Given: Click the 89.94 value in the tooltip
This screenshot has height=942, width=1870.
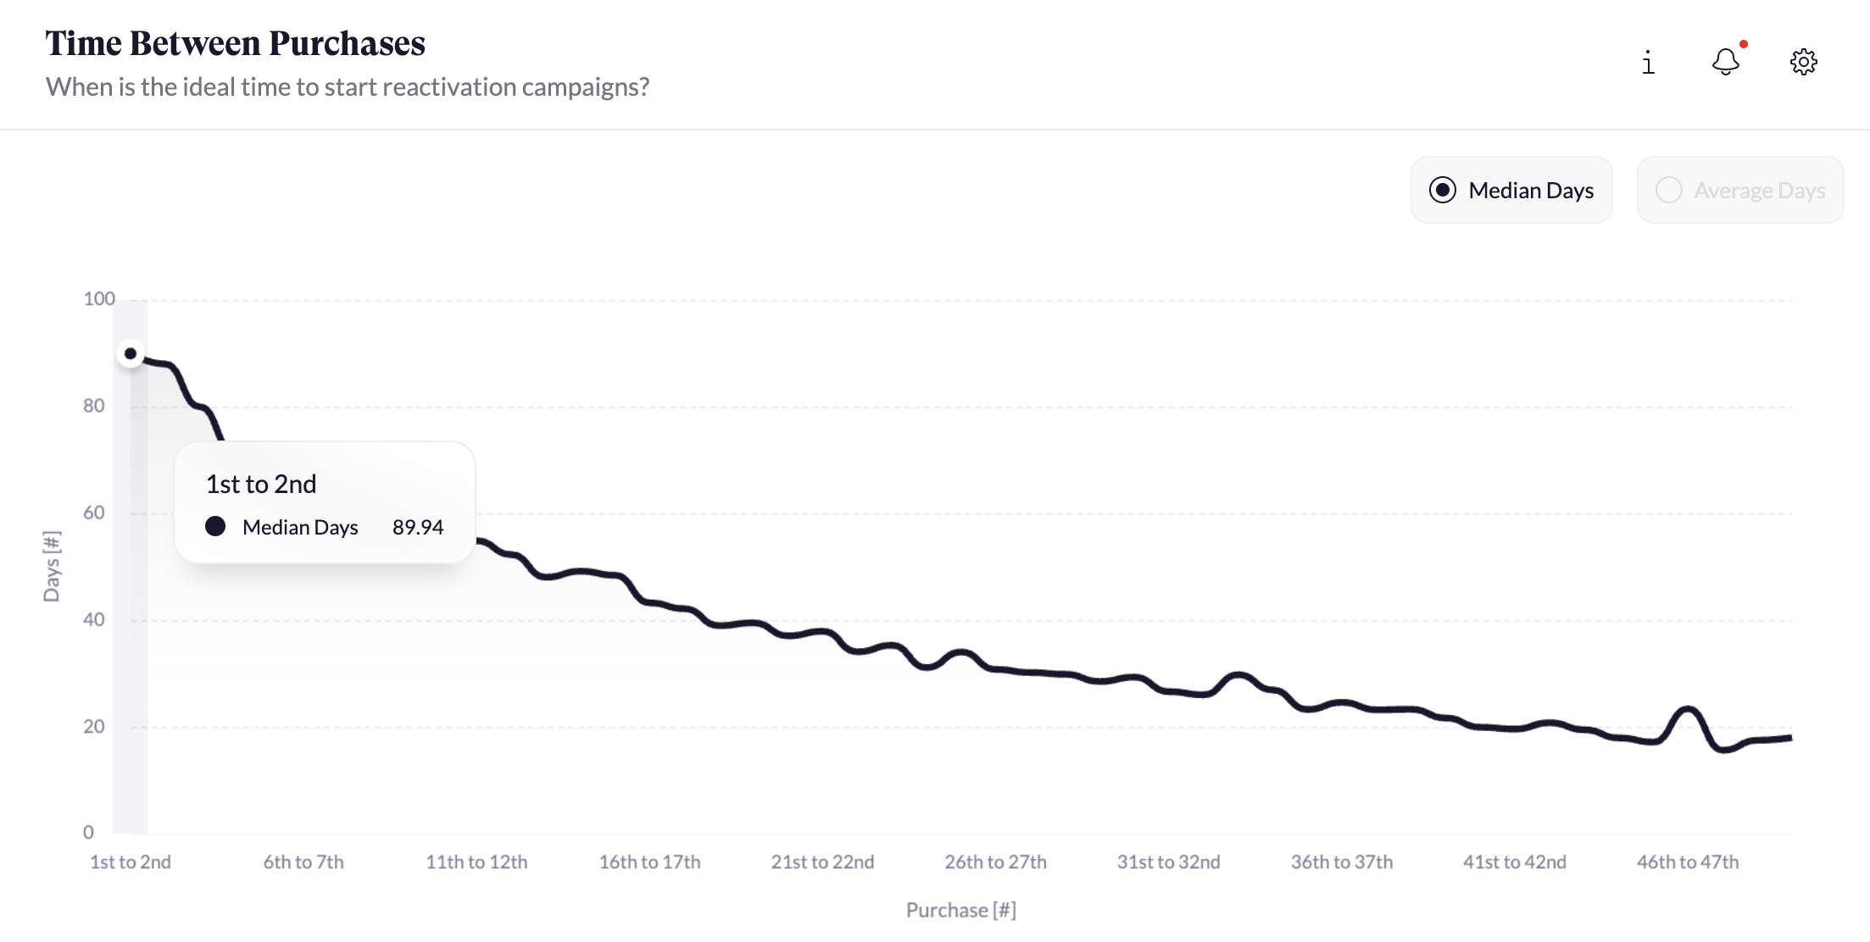Looking at the screenshot, I should (x=418, y=527).
